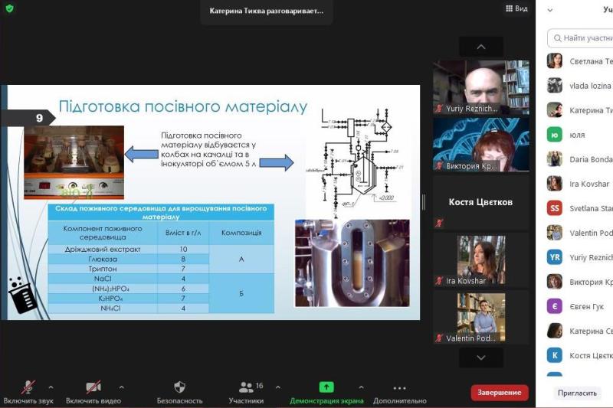Image resolution: width=613 pixels, height=408 pixels.
Task: Select Valentin Pod video thumbnail
Action: click(481, 318)
